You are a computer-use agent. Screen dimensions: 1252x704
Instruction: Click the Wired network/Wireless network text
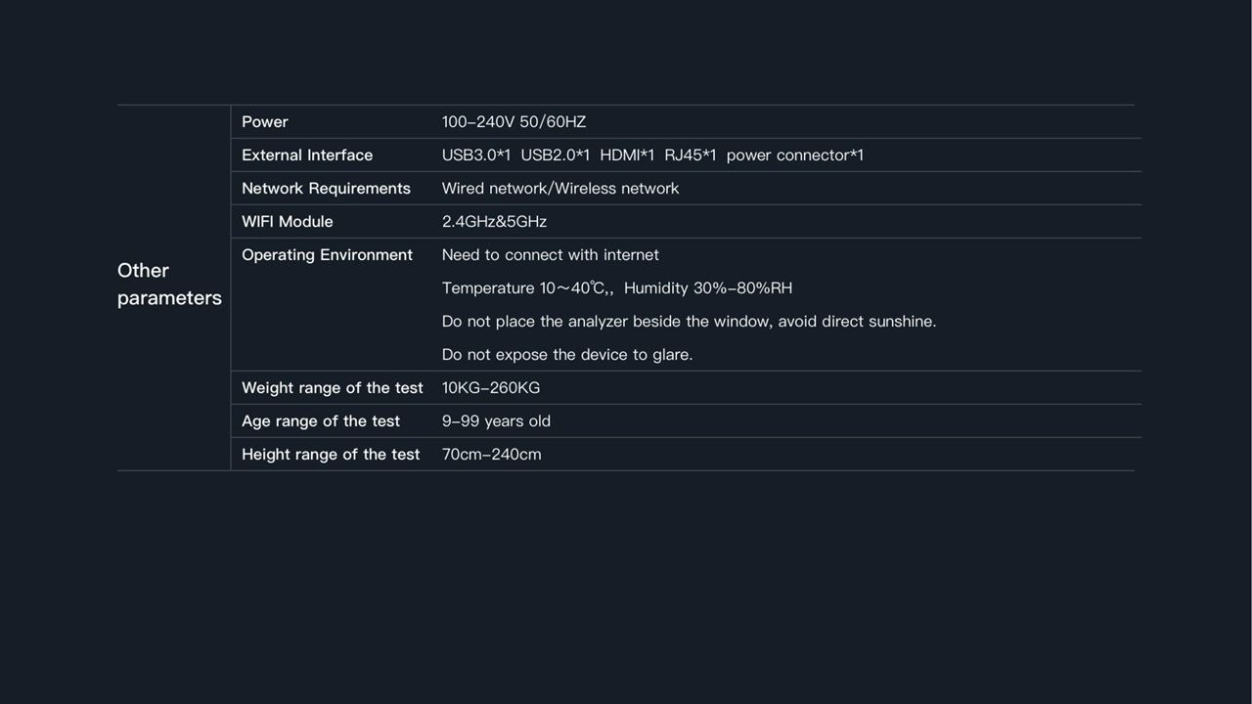click(x=559, y=189)
